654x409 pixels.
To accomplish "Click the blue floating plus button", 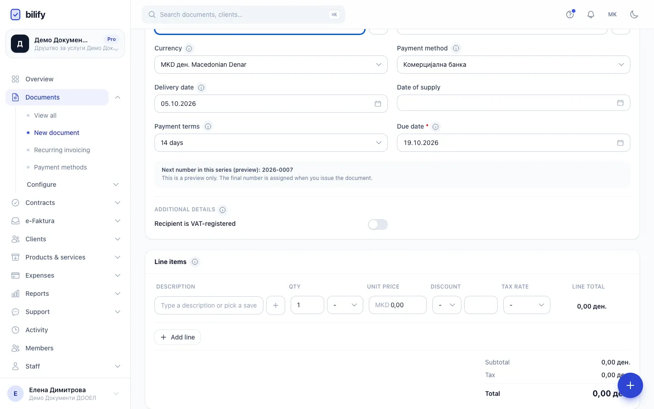I will click(x=630, y=385).
